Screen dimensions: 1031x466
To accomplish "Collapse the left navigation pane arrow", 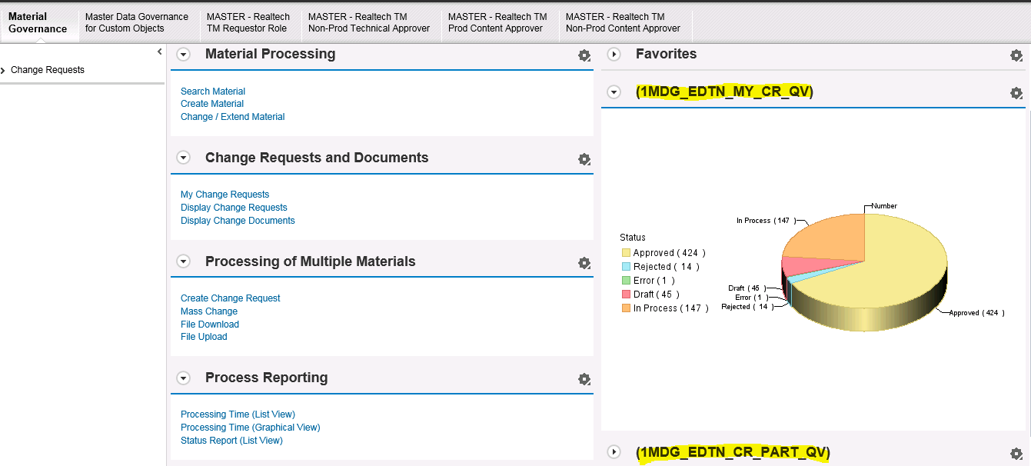I will [x=159, y=52].
